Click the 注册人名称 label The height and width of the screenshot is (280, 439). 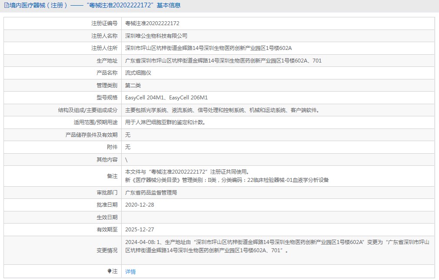tap(104, 36)
